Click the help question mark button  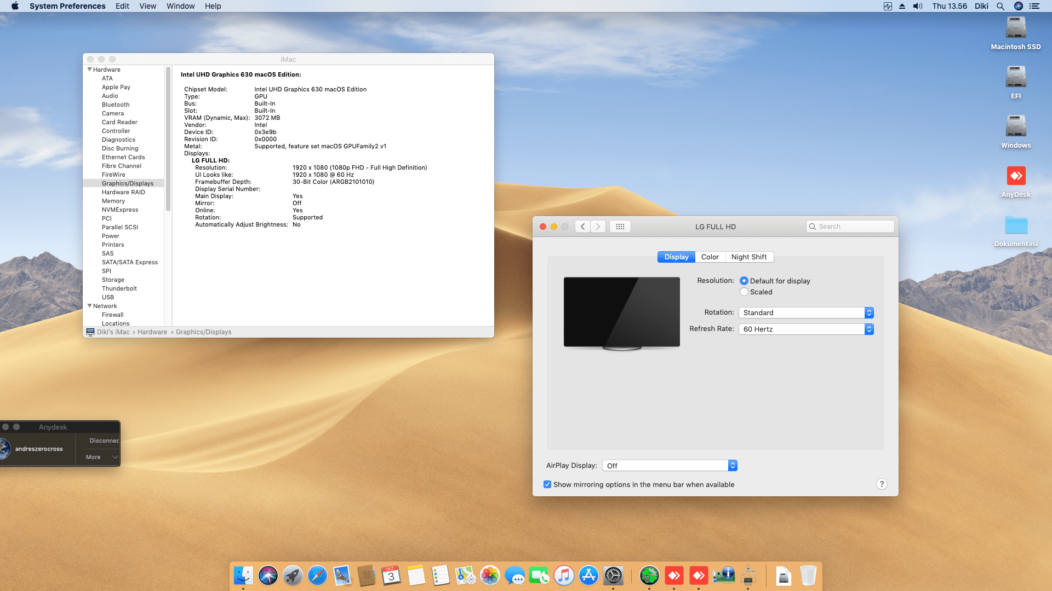[882, 484]
